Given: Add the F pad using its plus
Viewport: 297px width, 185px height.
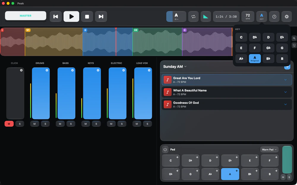Looking at the screenshot, I should click(x=276, y=157).
